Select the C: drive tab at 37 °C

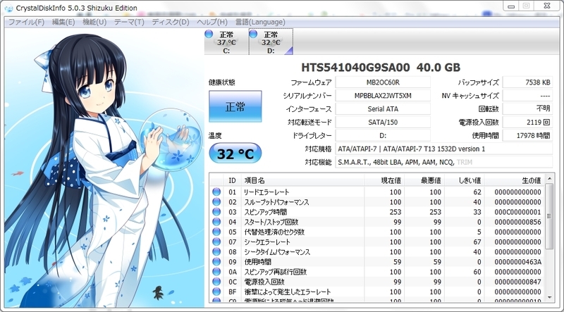[x=226, y=42]
